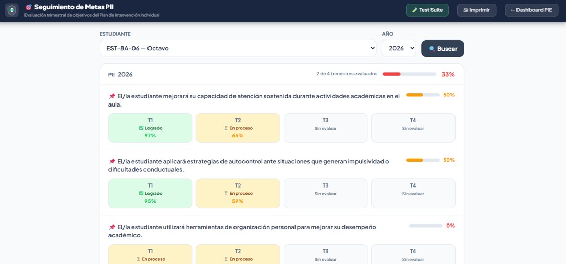Click the hourglass icon in T2 En proceso 59%
566x264 pixels.
click(226, 193)
